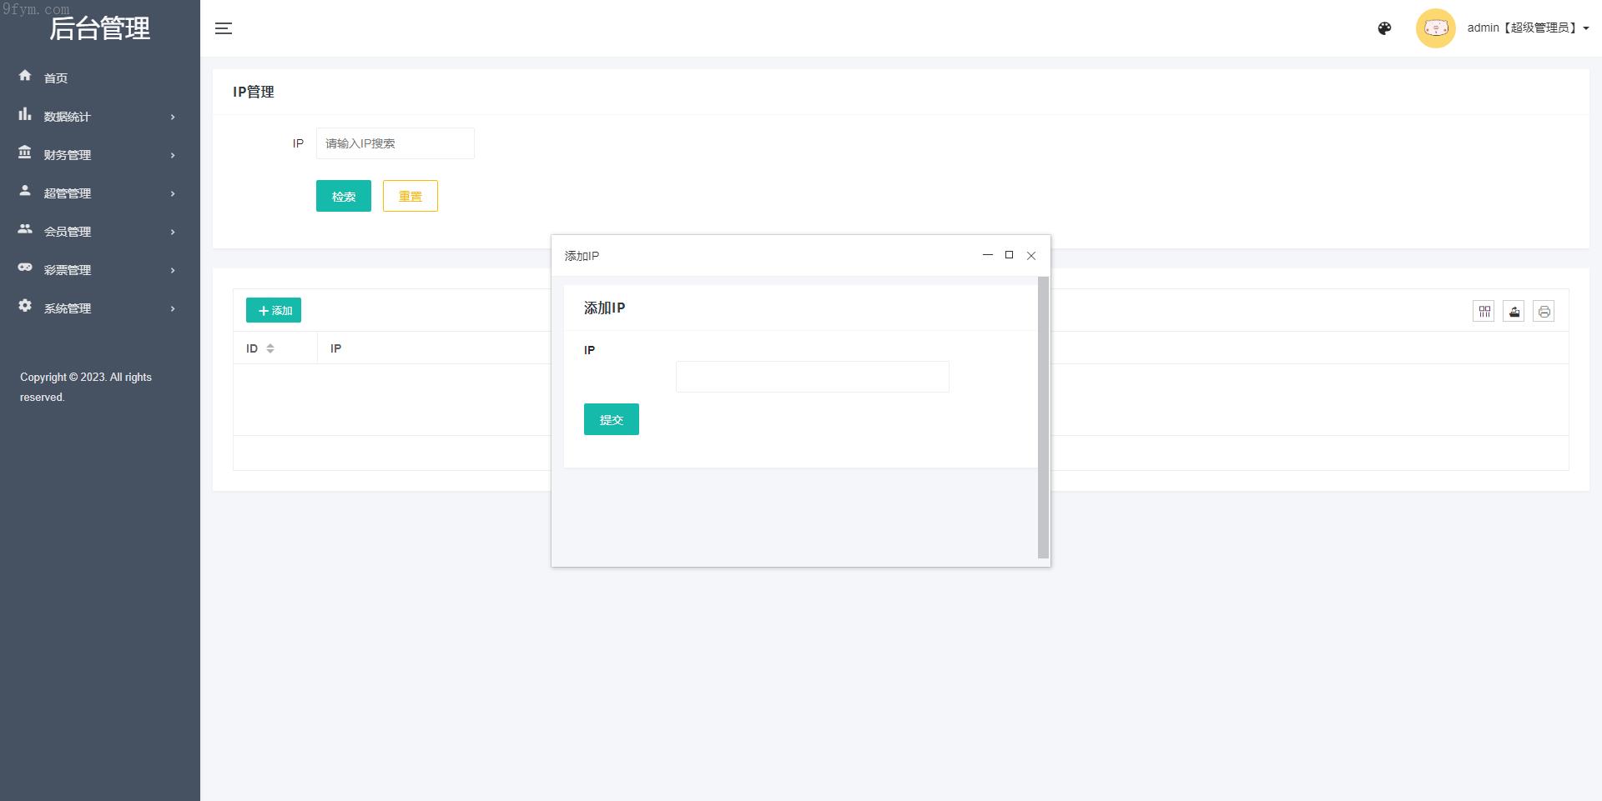The width and height of the screenshot is (1602, 801).
Task: Open the theme color palette icon
Action: tap(1384, 28)
